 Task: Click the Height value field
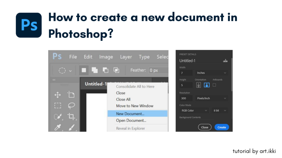coord(186,85)
